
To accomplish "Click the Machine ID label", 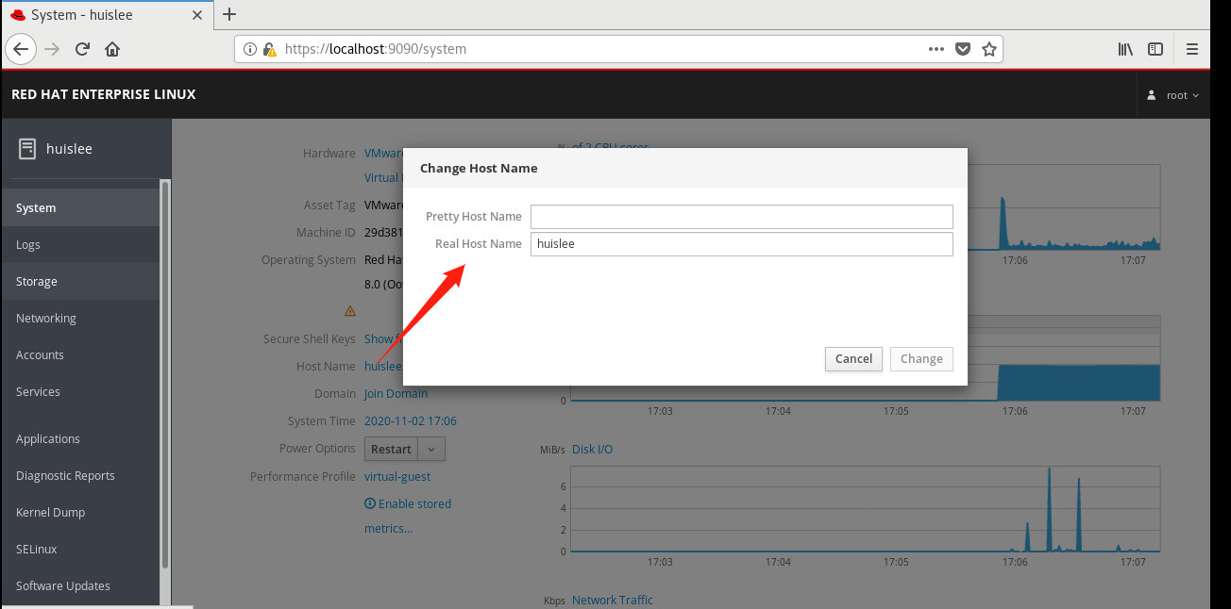I will tap(326, 233).
